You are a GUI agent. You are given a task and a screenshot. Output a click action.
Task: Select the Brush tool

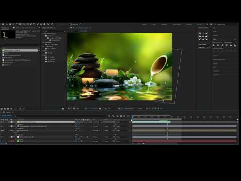pyautogui.click(x=38, y=24)
